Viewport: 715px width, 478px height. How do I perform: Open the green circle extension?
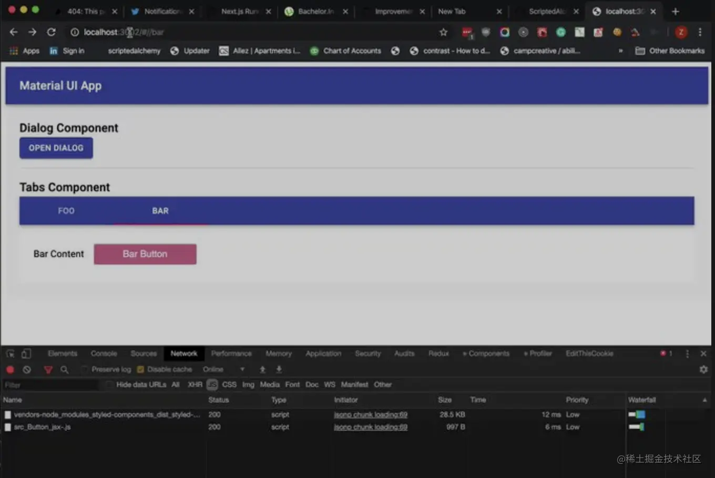561,33
